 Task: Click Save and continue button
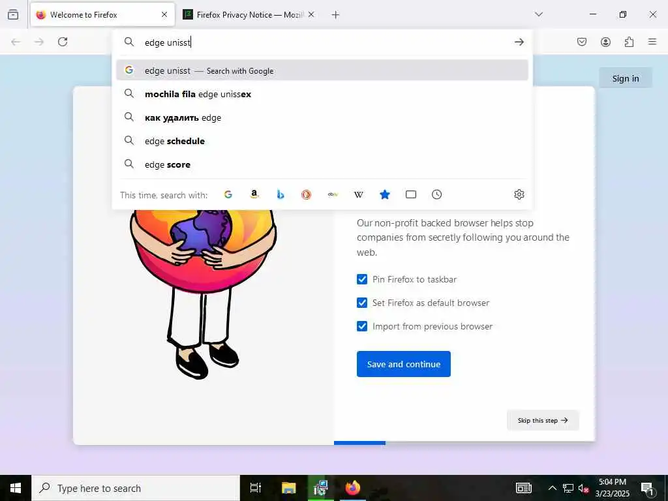(403, 364)
